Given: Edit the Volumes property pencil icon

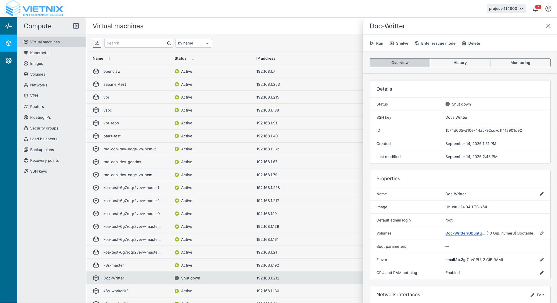Looking at the screenshot, I should (542, 233).
